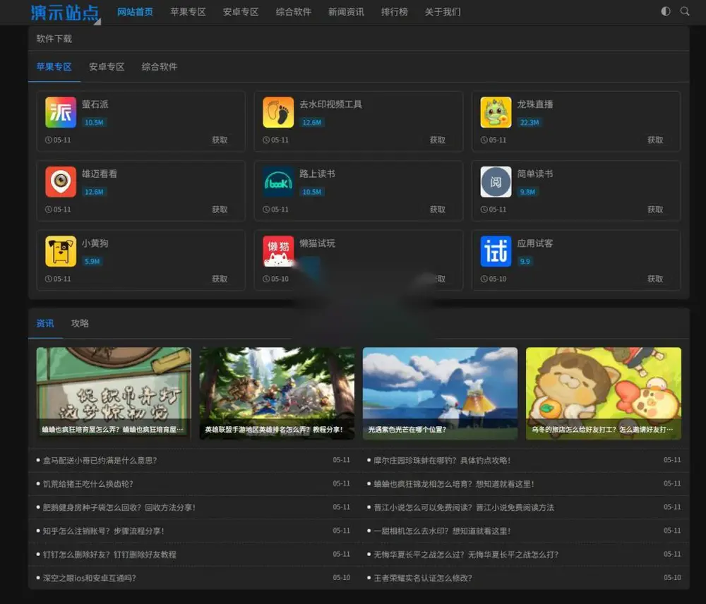
Task: Open the 雄迈看看 camera icon
Action: tap(61, 182)
